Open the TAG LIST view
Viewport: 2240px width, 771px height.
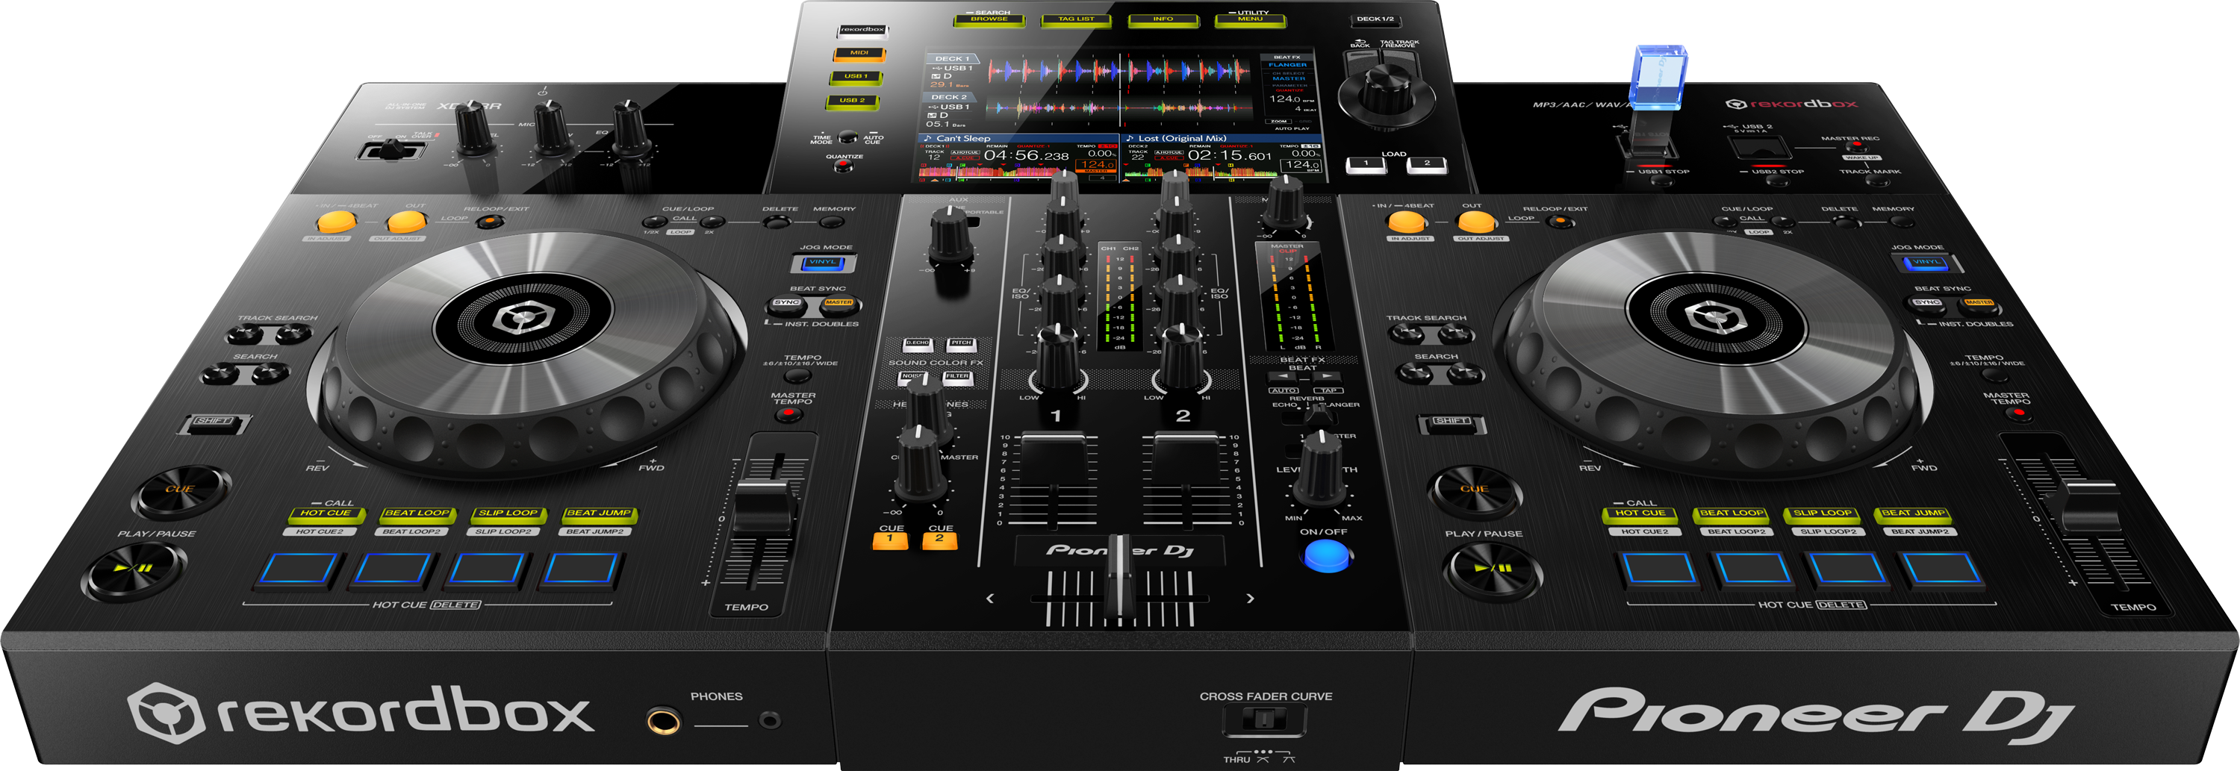1076,20
